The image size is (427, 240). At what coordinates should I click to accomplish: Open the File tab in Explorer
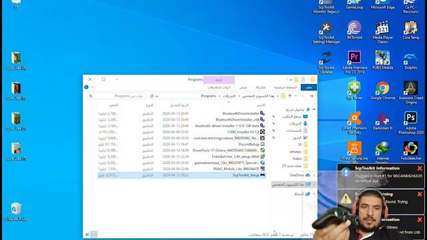point(308,87)
